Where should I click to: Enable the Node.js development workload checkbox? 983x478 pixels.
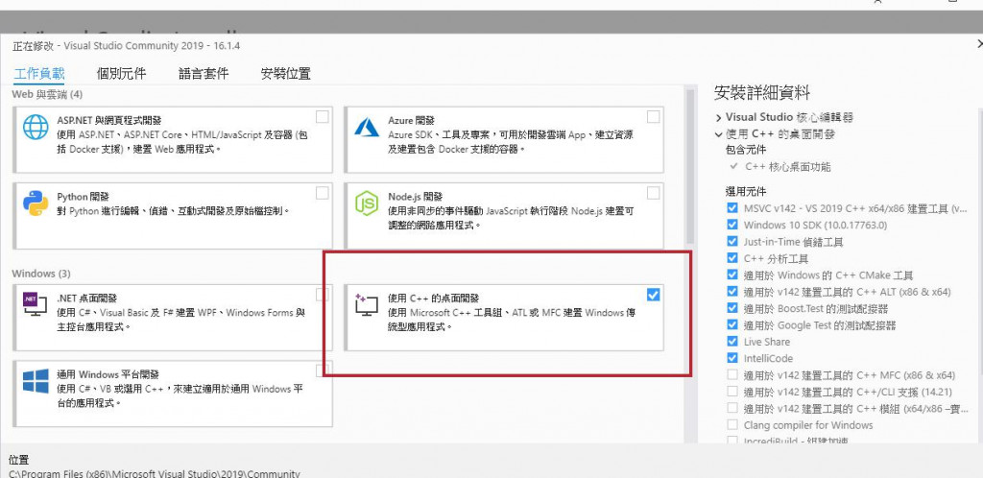pyautogui.click(x=653, y=193)
